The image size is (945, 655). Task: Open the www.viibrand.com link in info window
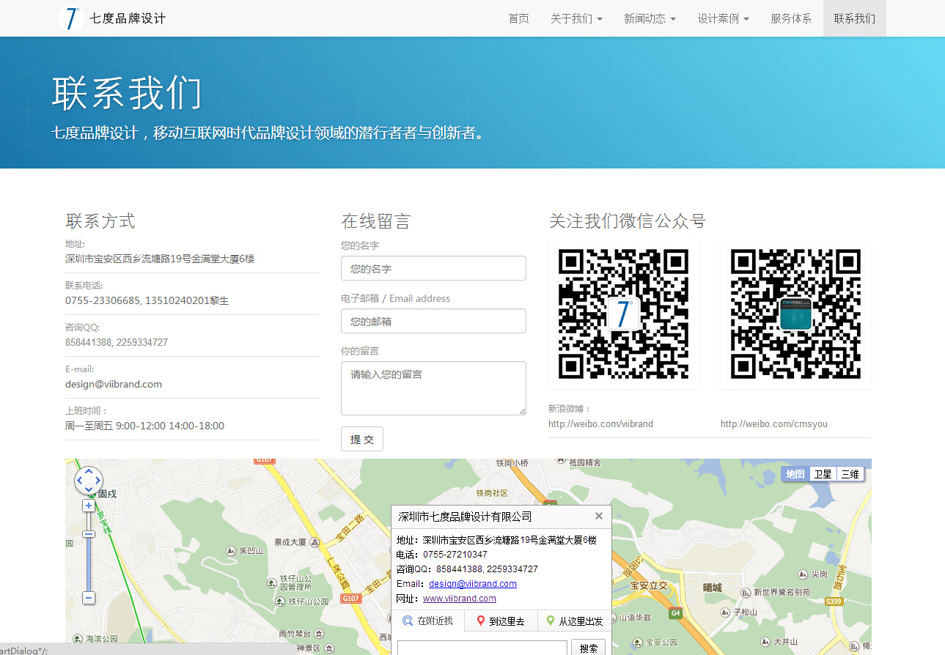pos(460,599)
